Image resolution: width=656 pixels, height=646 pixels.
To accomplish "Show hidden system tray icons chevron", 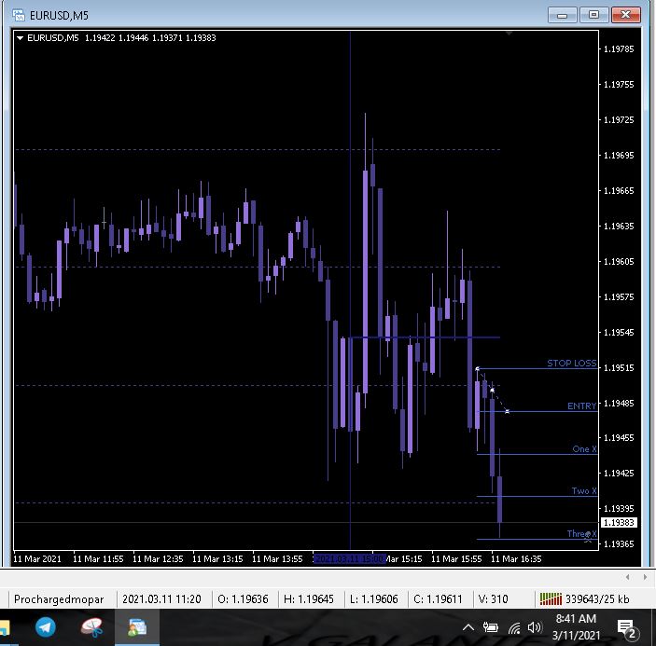I will coord(468,627).
